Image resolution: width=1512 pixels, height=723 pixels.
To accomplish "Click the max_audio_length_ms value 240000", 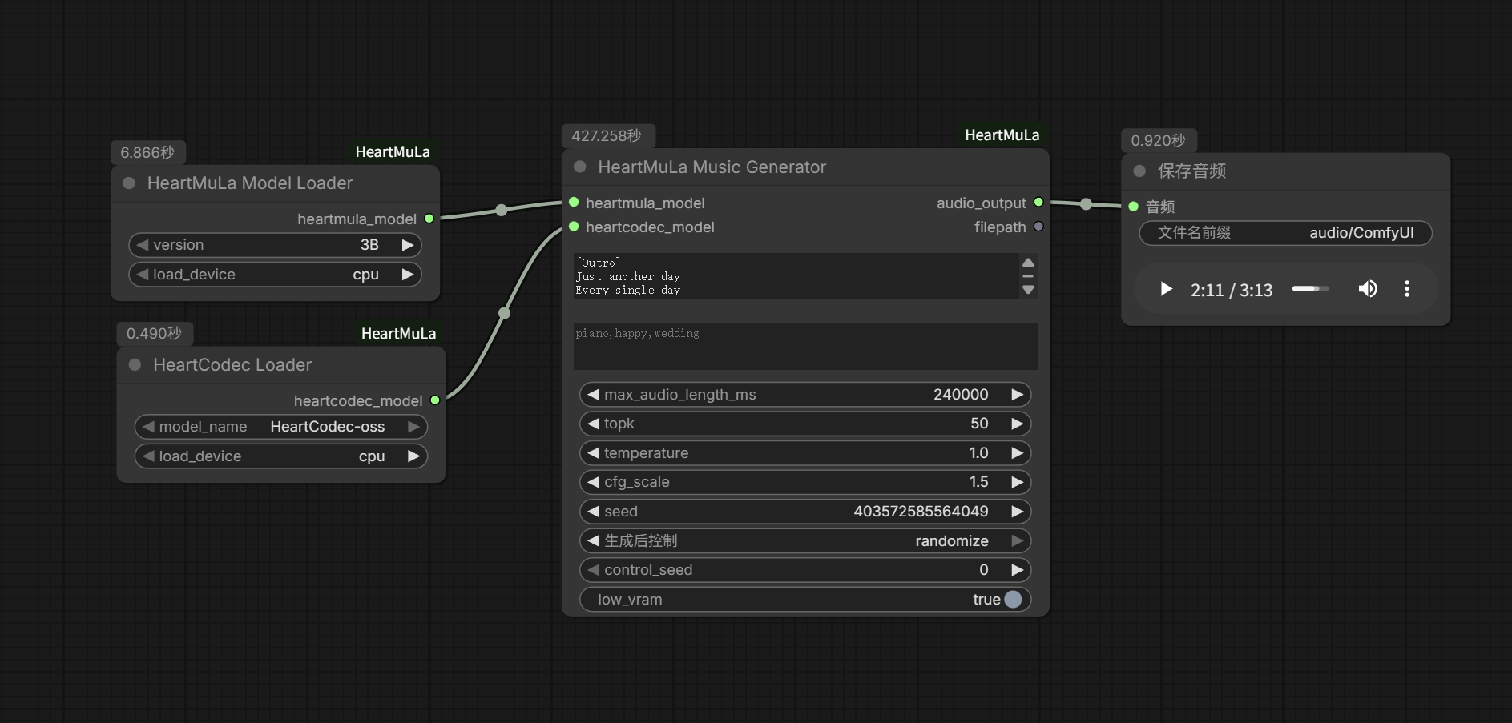I will click(961, 395).
